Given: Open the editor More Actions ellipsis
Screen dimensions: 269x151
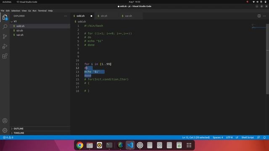Looking at the screenshot, I should (264, 16).
